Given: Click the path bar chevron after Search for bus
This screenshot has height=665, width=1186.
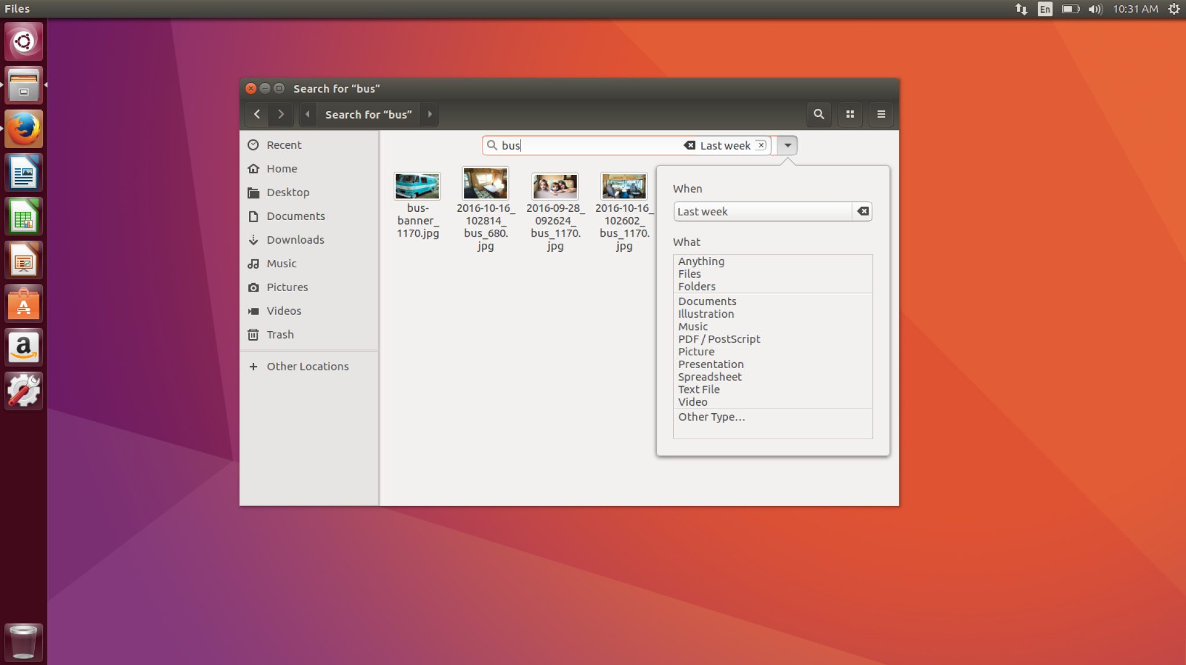Looking at the screenshot, I should [x=430, y=114].
